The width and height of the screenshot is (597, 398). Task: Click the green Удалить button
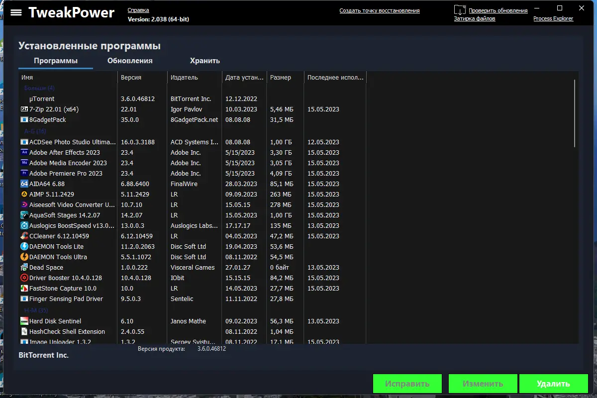click(553, 384)
